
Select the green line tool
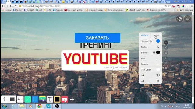pyautogui.click(x=28, y=99)
